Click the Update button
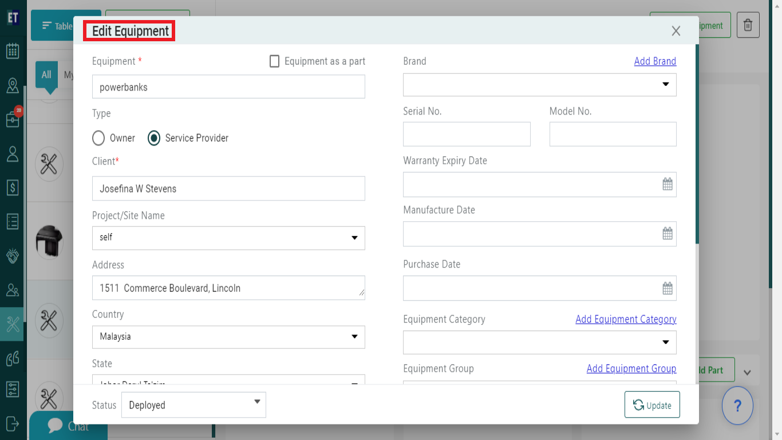 click(x=652, y=405)
